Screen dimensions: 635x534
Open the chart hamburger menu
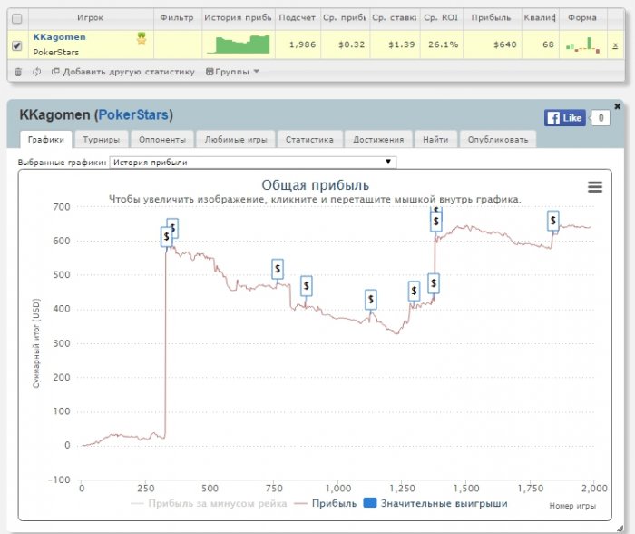coord(595,186)
